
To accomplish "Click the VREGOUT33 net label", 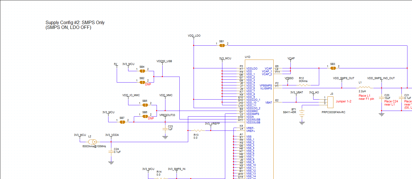I will tap(167, 115).
